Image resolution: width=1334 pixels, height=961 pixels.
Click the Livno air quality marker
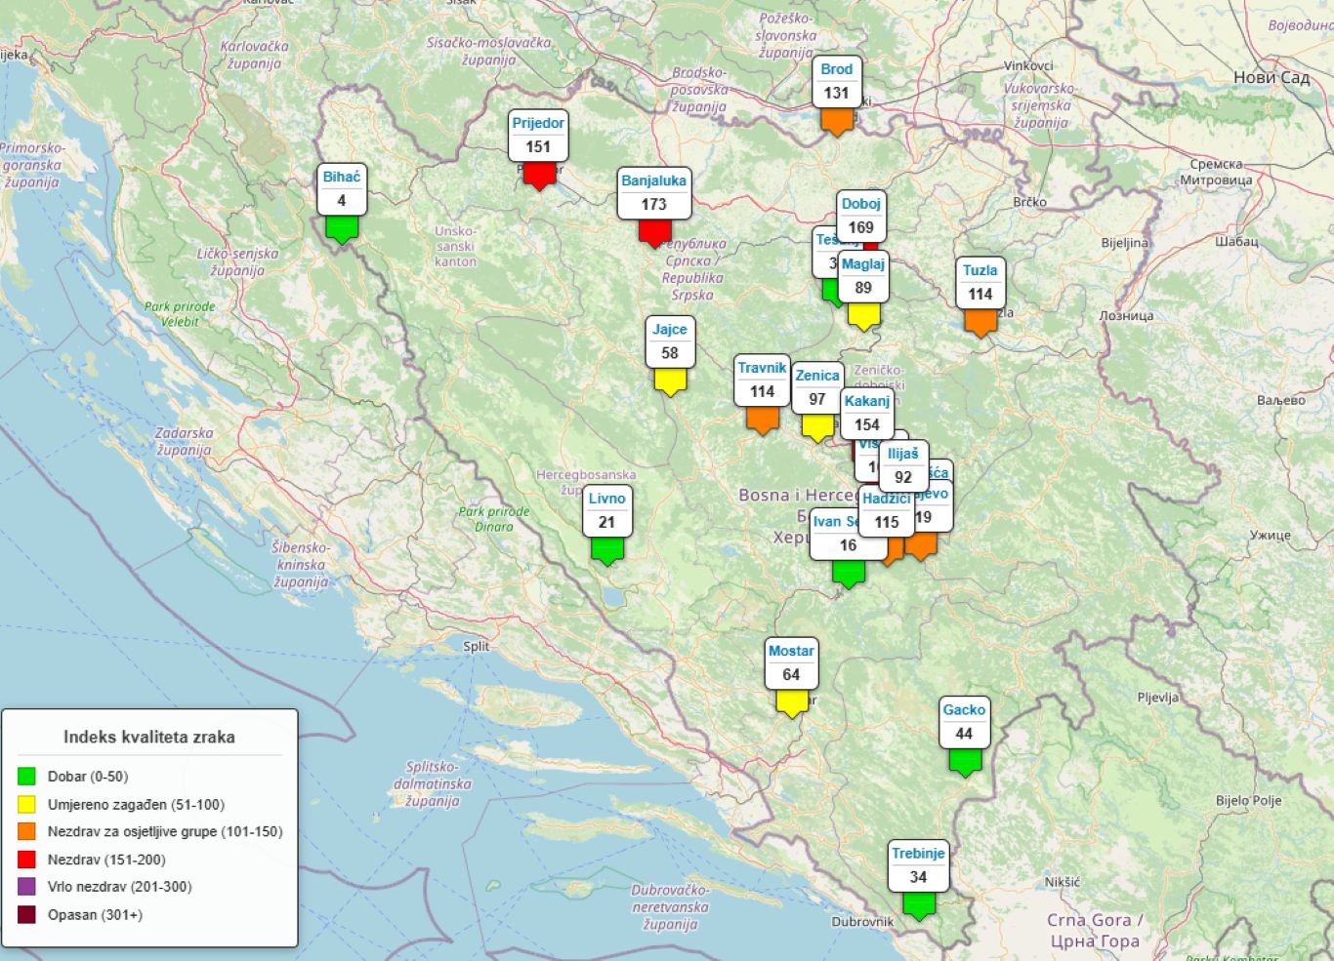coord(607,512)
